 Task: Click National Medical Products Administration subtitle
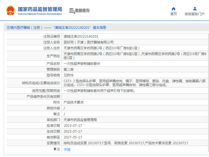pyautogui.click(x=40, y=14)
